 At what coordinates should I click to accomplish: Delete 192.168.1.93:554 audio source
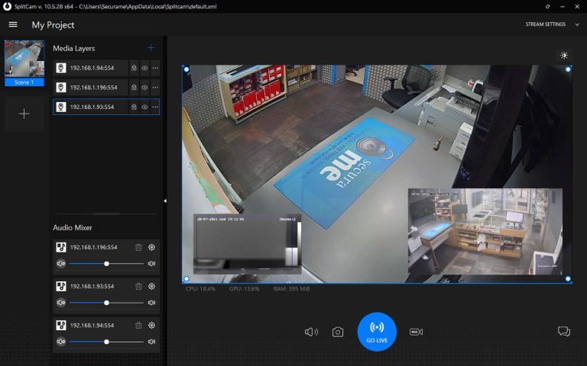[138, 287]
